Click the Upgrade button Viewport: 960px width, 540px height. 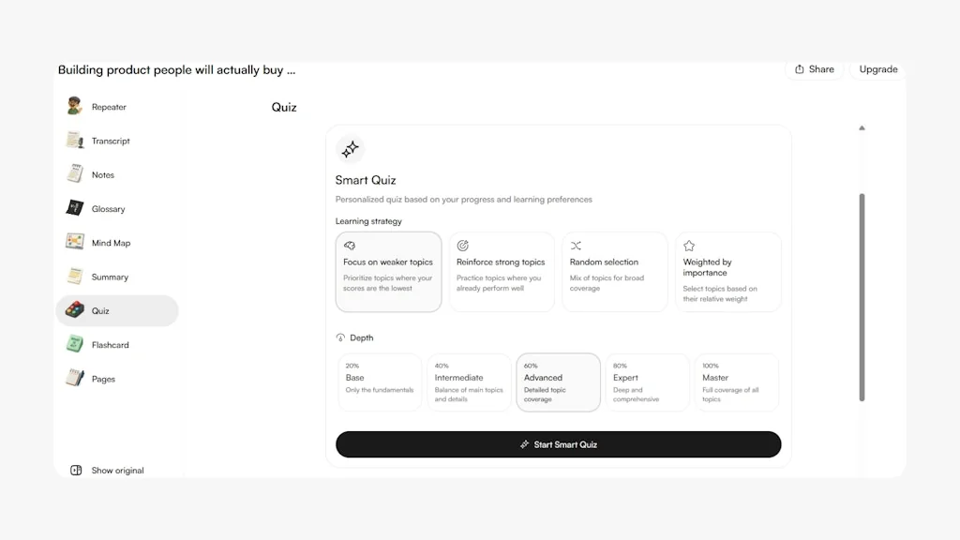point(877,68)
